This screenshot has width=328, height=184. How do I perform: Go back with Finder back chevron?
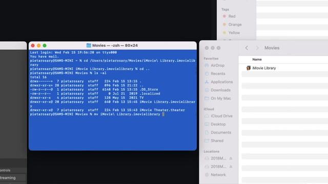[x=247, y=48]
